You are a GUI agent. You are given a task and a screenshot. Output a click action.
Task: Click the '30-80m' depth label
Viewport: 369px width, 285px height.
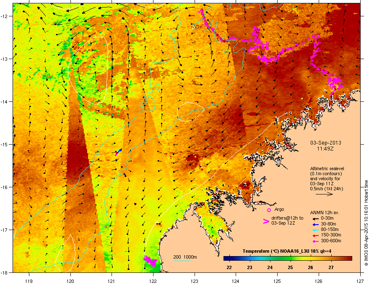(x=328, y=224)
